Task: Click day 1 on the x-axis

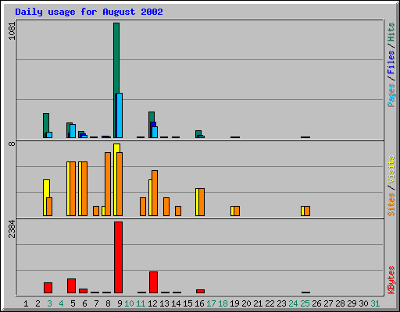Action: coord(26,303)
